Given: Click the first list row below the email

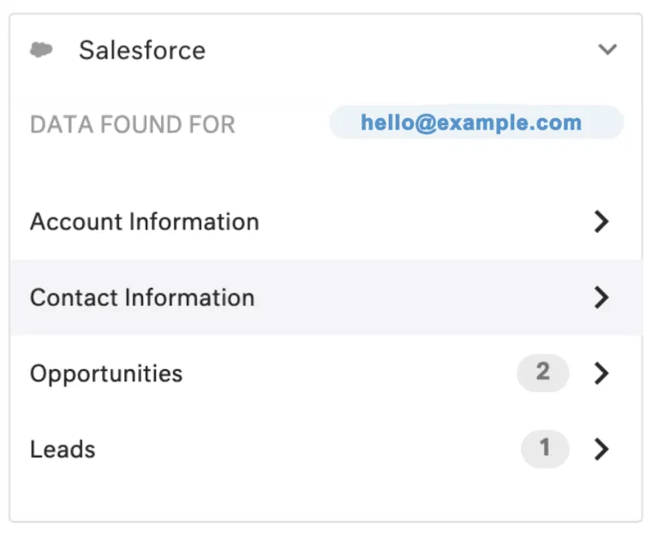Looking at the screenshot, I should [x=326, y=222].
